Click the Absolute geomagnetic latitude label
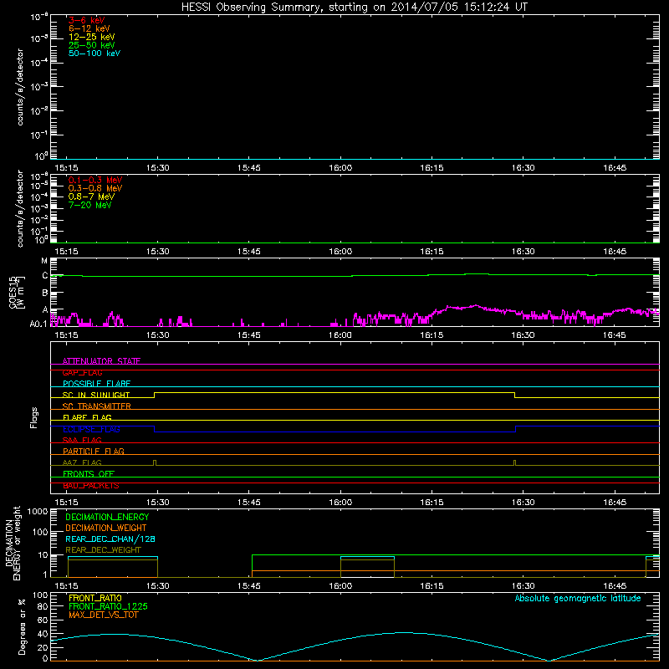 pyautogui.click(x=578, y=598)
